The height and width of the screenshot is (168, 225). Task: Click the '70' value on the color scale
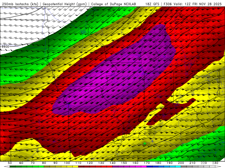(x=33, y=163)
